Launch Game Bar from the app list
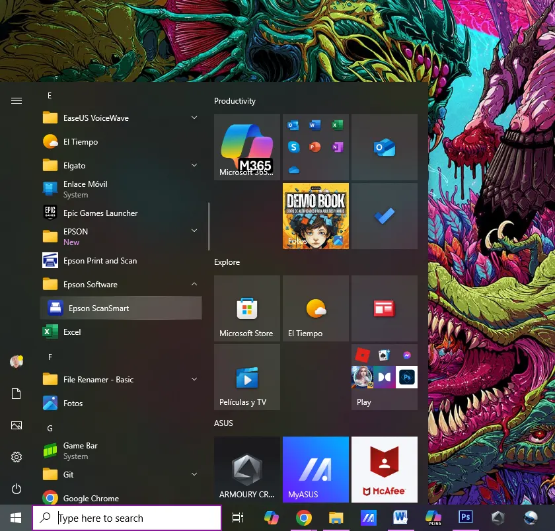This screenshot has width=555, height=531. 121,451
